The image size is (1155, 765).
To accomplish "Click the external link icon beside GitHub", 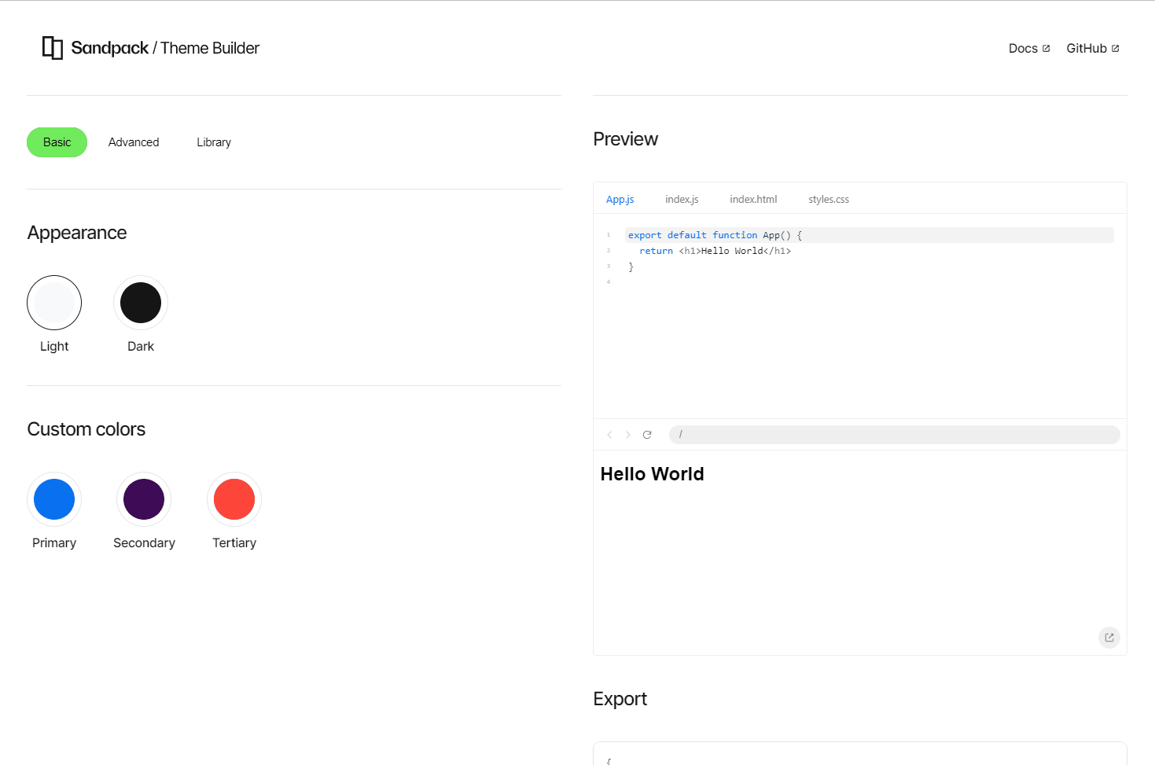I will (1117, 47).
